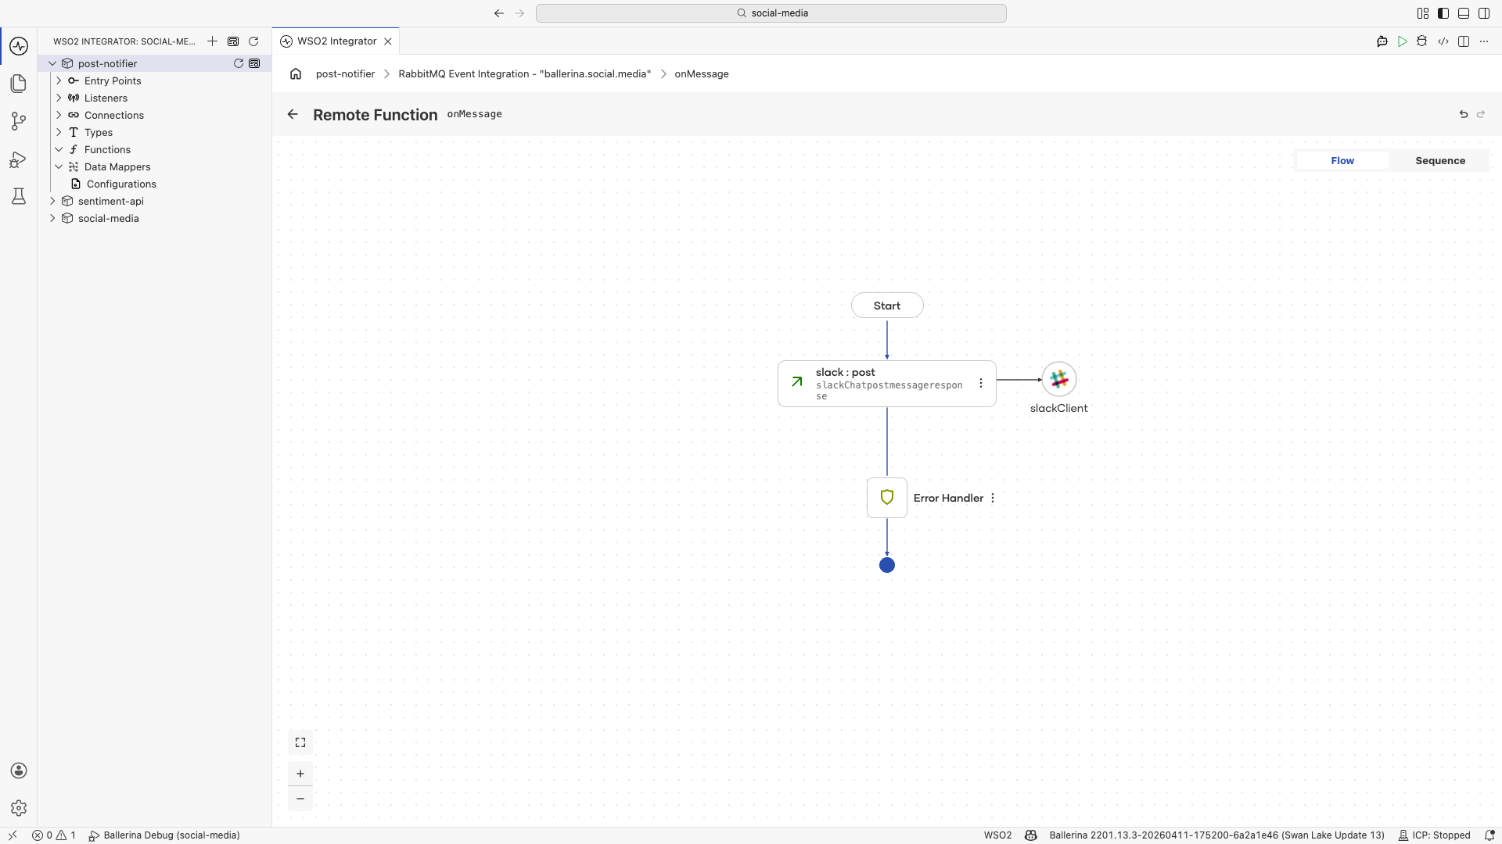Image resolution: width=1502 pixels, height=844 pixels.
Task: Click the Error Handler shield node
Action: (x=887, y=498)
